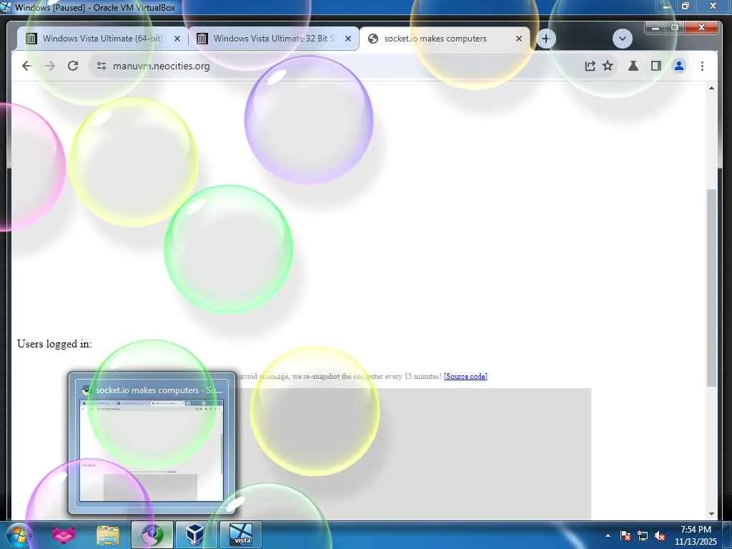The image size is (732, 549).
Task: Click the muted volume tray icon
Action: click(660, 535)
